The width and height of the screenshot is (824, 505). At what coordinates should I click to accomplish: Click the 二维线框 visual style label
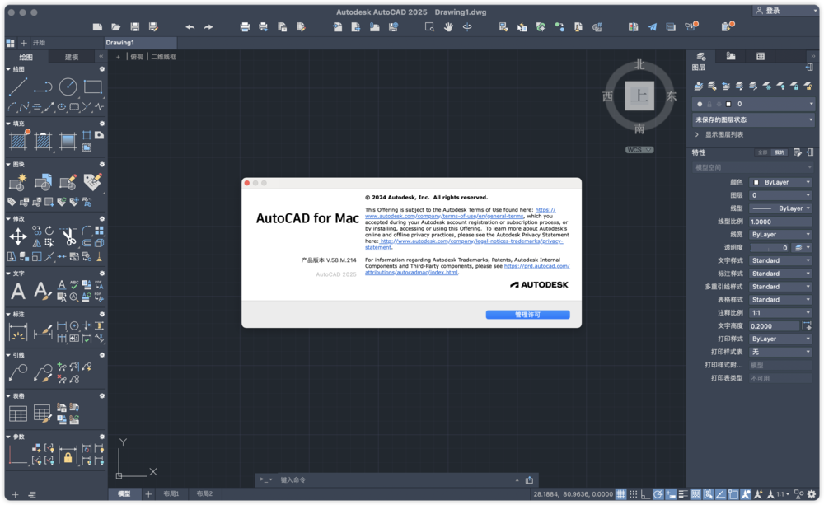[x=163, y=57]
